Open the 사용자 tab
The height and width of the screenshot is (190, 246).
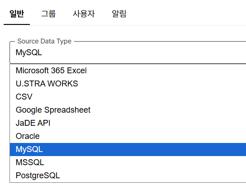click(84, 14)
